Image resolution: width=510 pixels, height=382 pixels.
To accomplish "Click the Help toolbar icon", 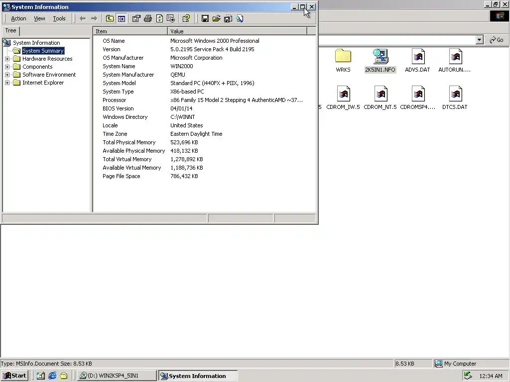I will [x=186, y=18].
